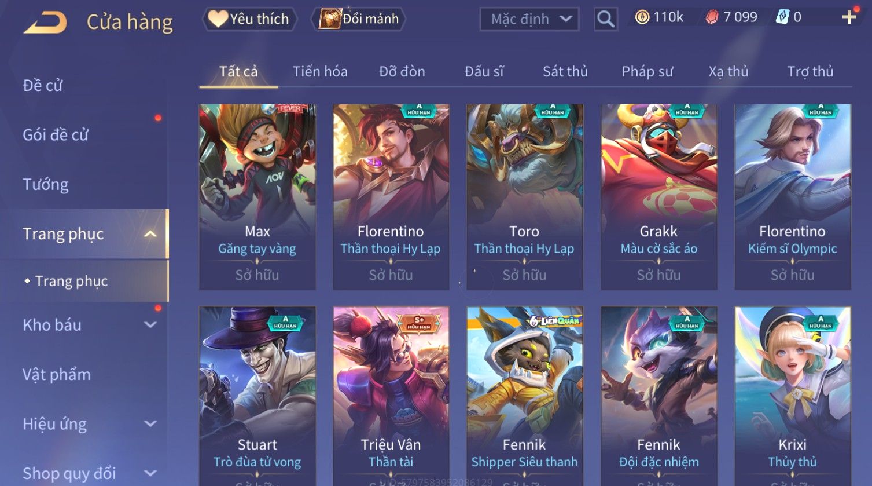Viewport: 872px width, 486px height.
Task: Open the search magnifier icon
Action: pyautogui.click(x=605, y=19)
